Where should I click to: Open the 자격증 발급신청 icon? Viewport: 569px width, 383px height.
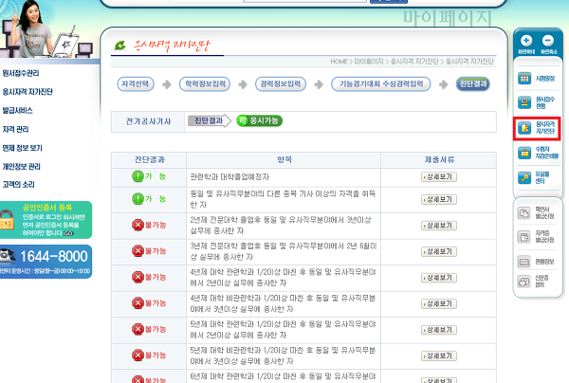523,237
